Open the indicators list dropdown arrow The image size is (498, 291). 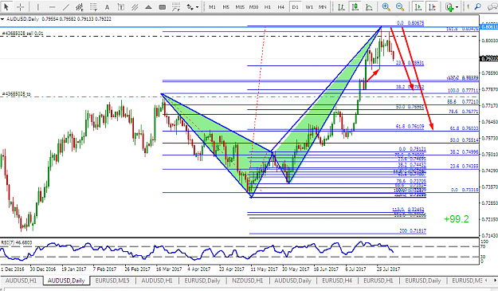457,7
